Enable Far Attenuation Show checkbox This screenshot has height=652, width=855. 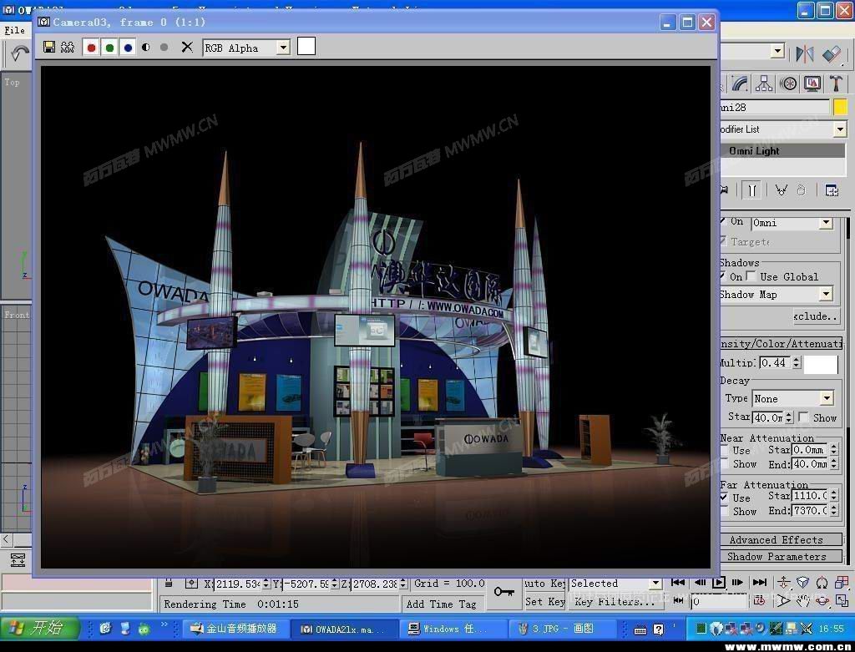point(725,511)
